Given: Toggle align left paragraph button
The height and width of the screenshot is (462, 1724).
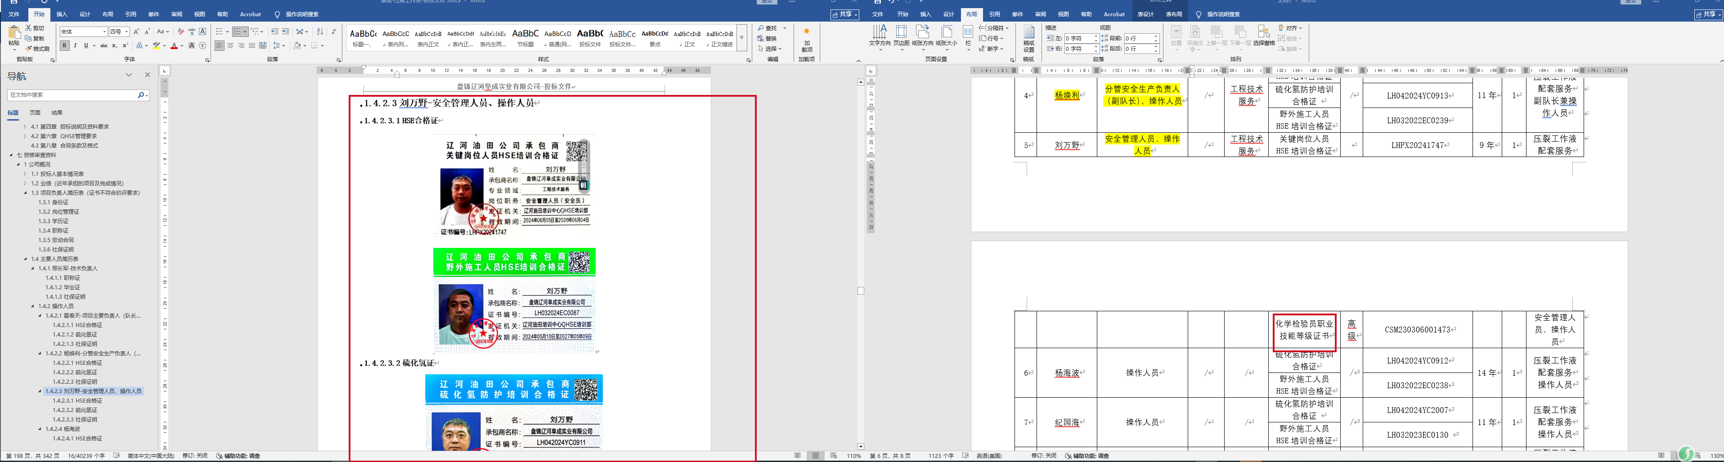Looking at the screenshot, I should click(220, 45).
